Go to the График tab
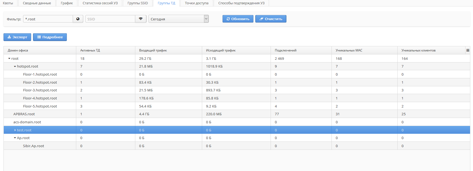473x171 pixels. click(67, 3)
